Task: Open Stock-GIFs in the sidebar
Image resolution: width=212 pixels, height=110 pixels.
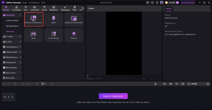Action: coord(12,78)
